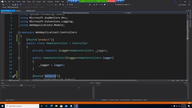This screenshot has width=192, height=108.
Task: Open the Project menu
Action: click(x=19, y=1)
